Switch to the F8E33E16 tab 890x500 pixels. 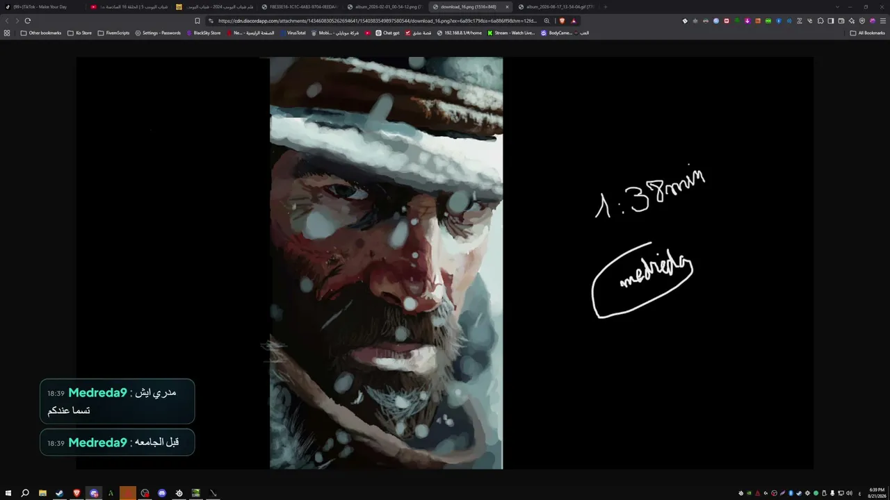click(x=299, y=7)
